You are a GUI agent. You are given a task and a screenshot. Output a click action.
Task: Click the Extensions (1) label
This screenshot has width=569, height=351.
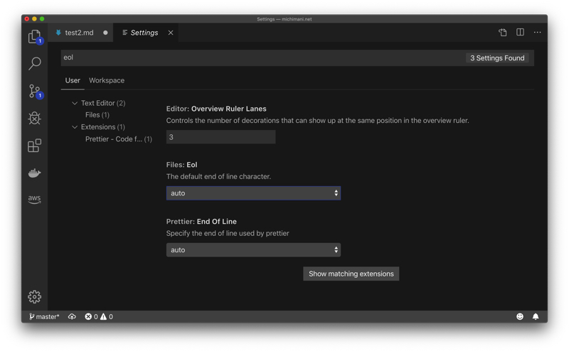[x=102, y=127]
